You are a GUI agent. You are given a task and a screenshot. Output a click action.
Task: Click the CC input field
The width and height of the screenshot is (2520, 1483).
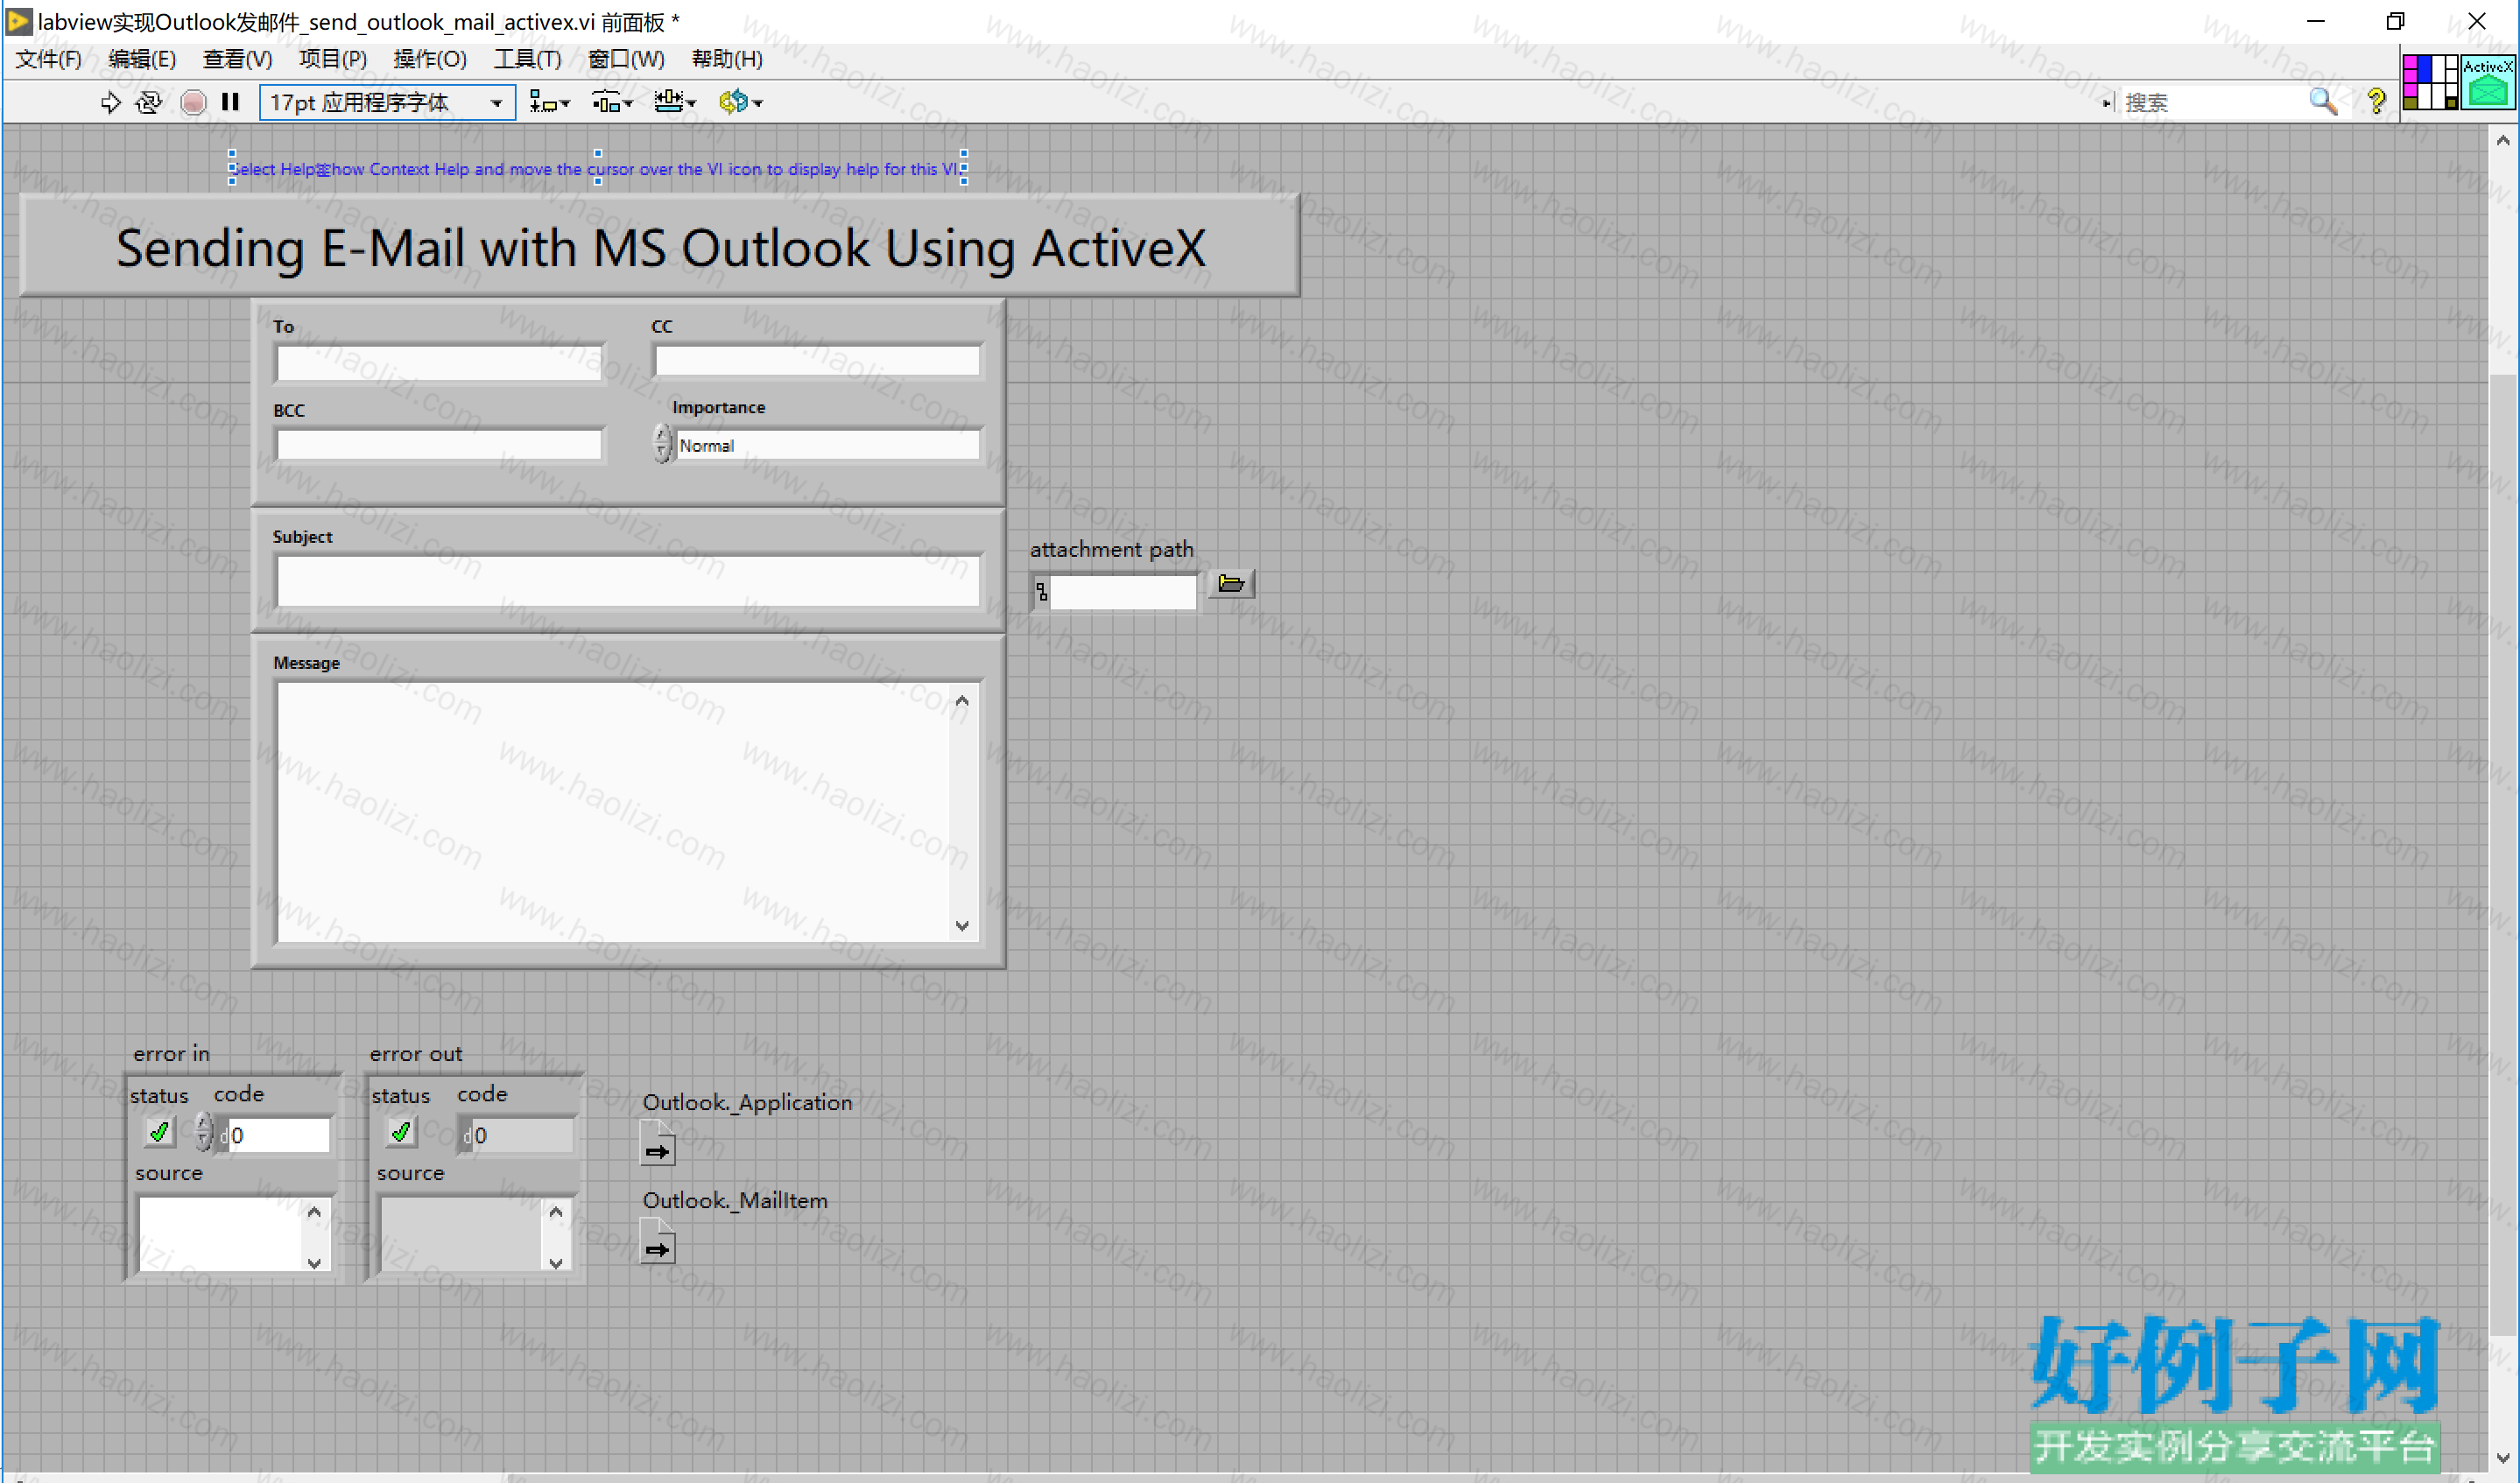(x=817, y=361)
